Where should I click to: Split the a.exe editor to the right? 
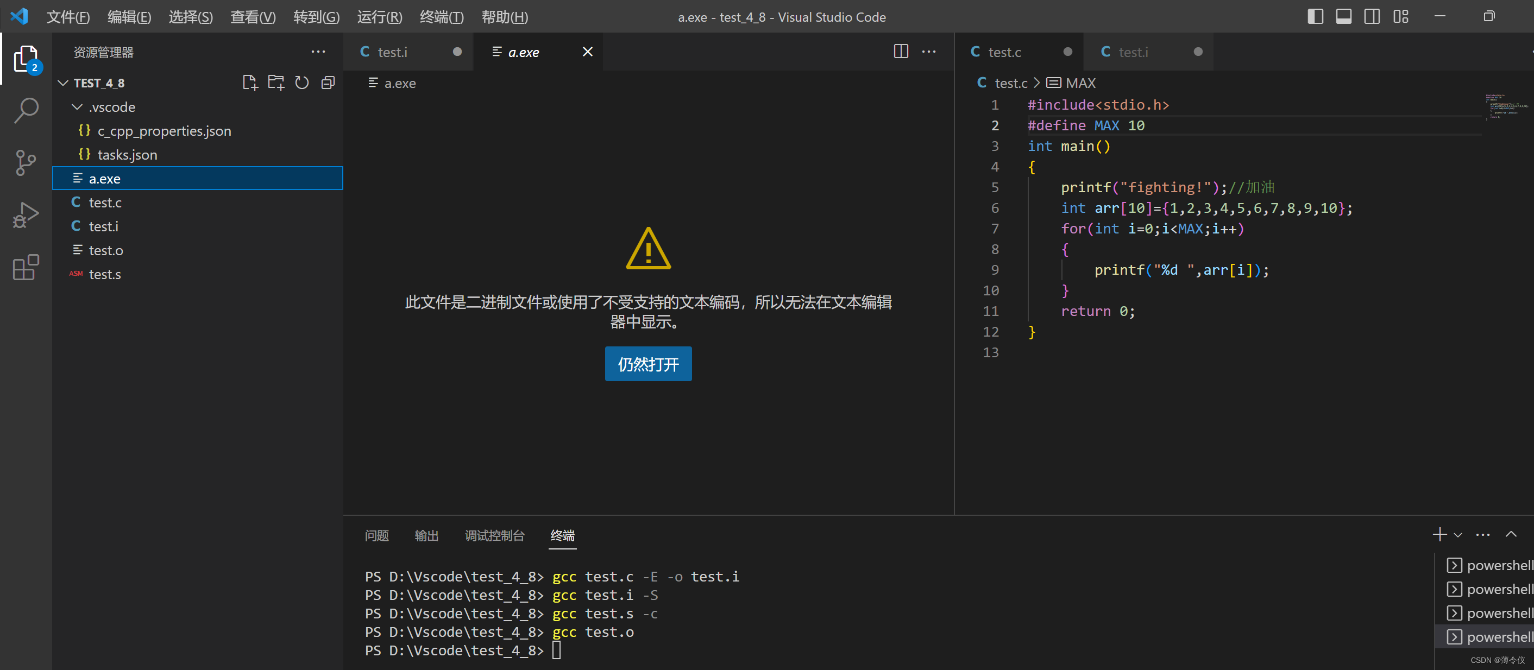tap(901, 52)
